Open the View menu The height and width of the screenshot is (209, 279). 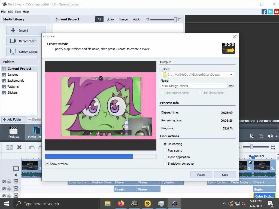[18, 12]
